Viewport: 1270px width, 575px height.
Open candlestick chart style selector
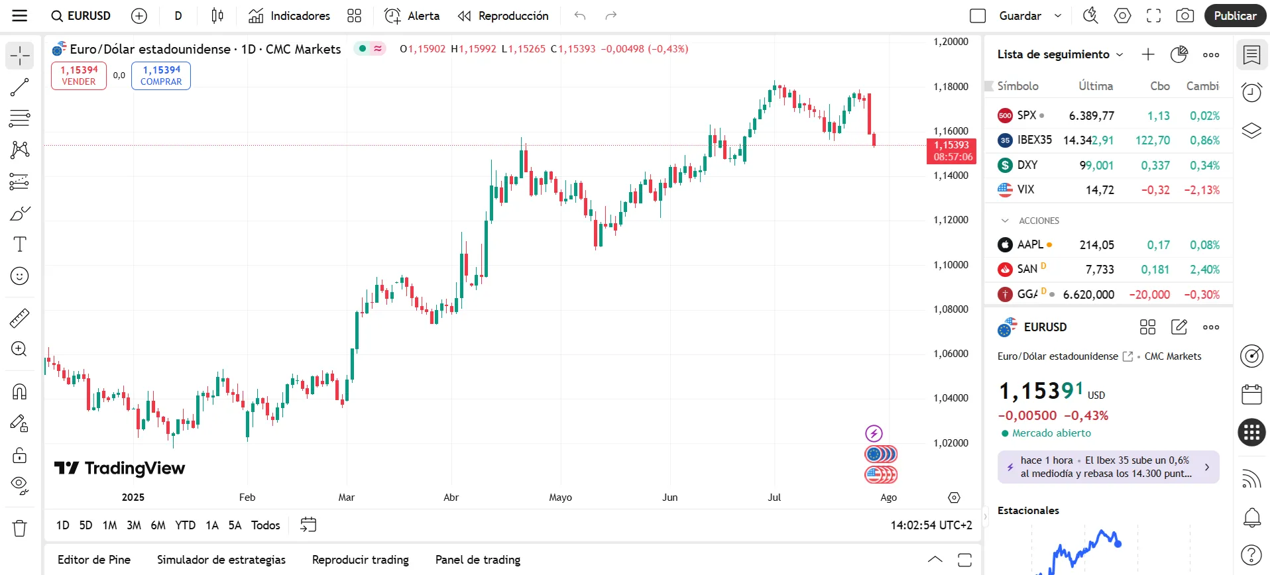[217, 16]
